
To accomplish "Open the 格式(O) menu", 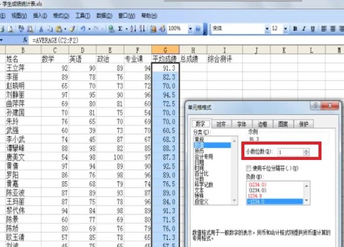I will [x=61, y=16].
